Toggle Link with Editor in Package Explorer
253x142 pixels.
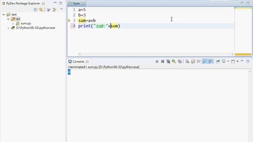click(x=41, y=9)
